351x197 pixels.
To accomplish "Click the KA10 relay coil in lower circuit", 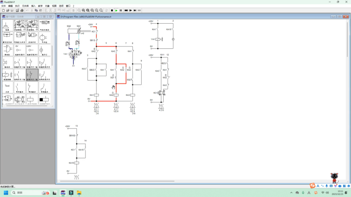I will pos(77,163).
